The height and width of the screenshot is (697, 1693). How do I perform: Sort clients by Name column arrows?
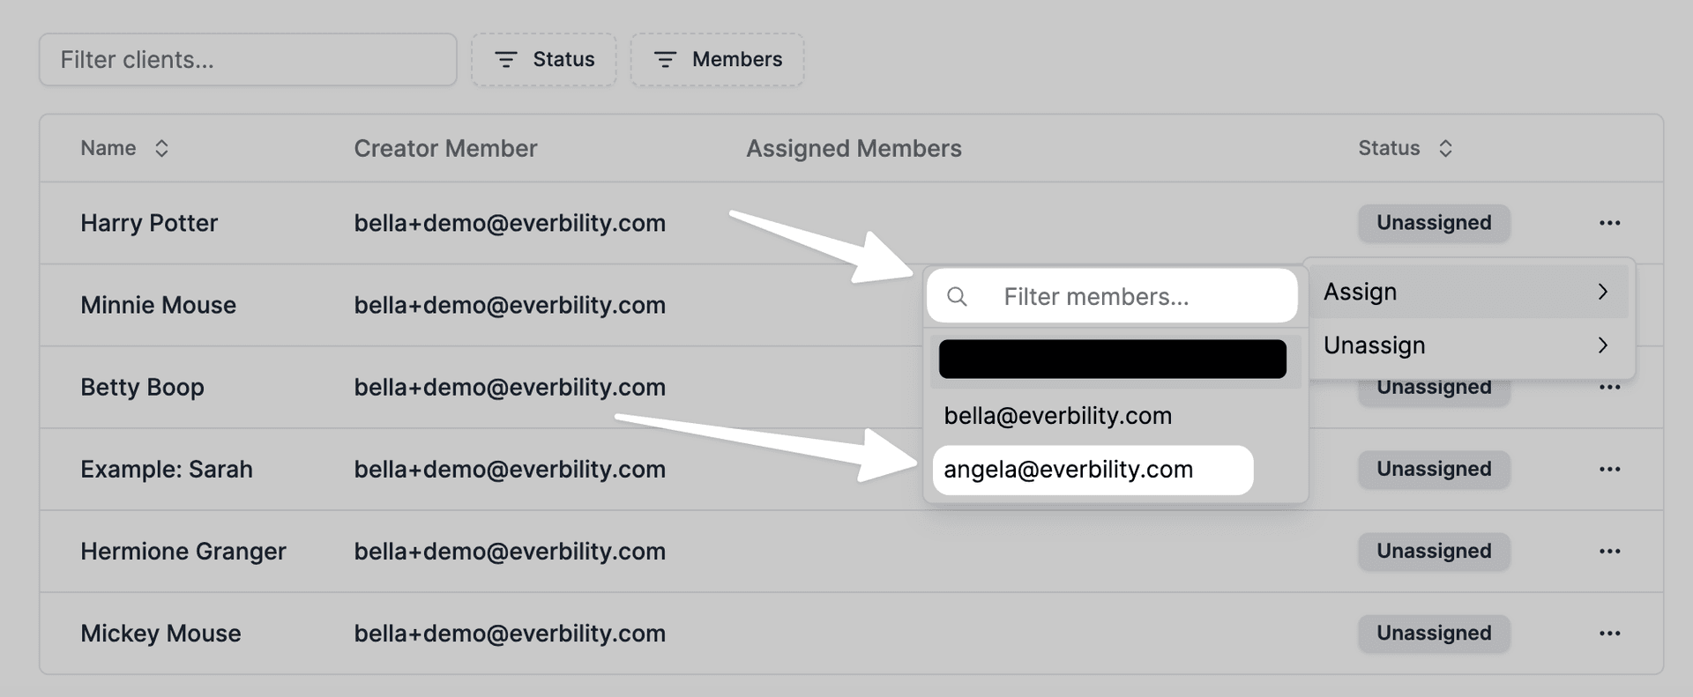coord(161,148)
